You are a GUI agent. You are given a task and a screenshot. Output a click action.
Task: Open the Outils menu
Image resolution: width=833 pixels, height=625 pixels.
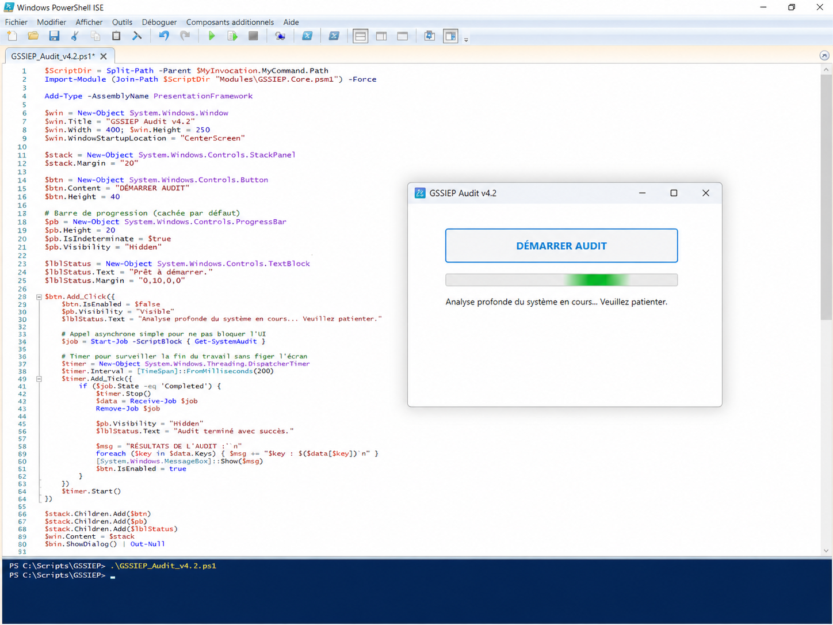pos(122,22)
